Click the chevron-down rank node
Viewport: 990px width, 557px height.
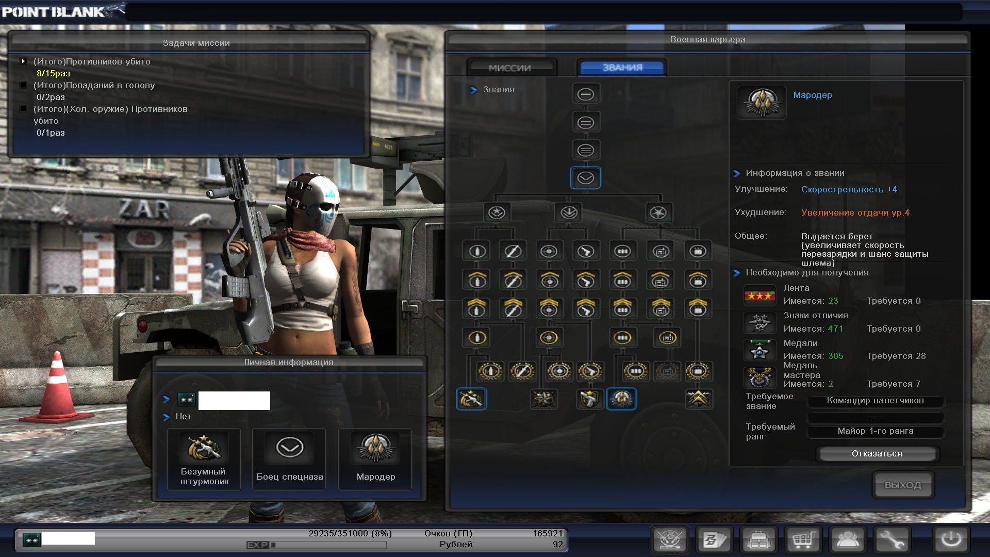(586, 178)
